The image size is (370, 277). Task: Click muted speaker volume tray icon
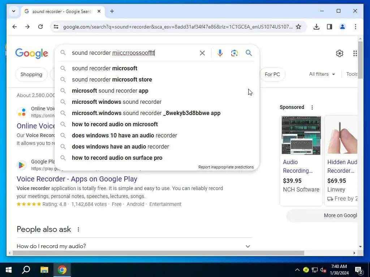(323, 270)
